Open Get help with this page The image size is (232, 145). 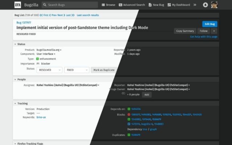pos(204,37)
